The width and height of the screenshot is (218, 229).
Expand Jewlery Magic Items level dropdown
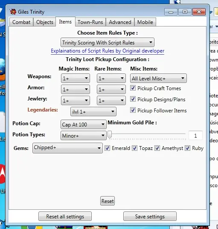pos(76,100)
